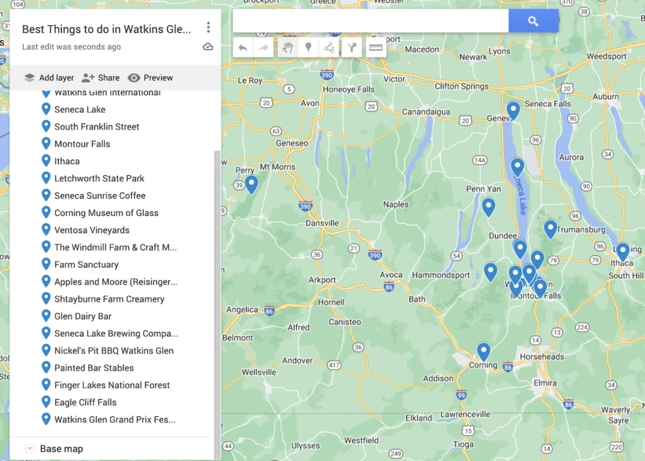Click the map marker near Trumansburg
Viewport: 645px width, 461px height.
551,229
